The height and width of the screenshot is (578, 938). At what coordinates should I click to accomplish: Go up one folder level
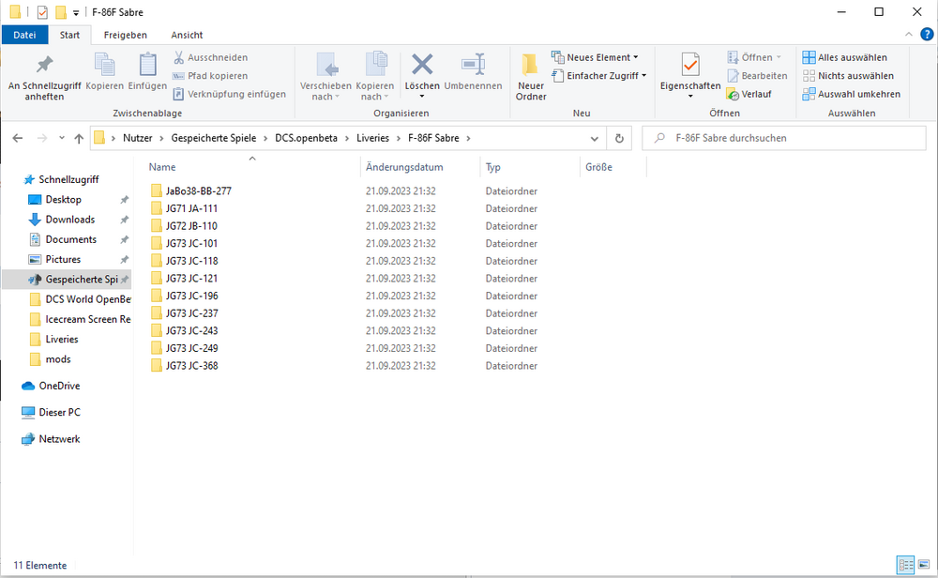click(x=79, y=138)
